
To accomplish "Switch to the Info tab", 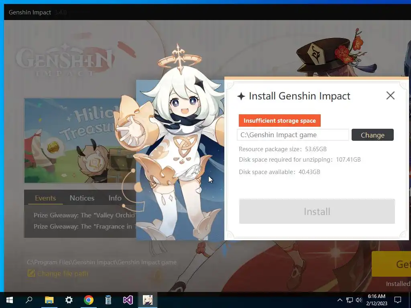I will [x=115, y=198].
